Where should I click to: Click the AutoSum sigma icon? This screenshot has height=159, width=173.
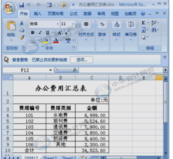(143, 23)
